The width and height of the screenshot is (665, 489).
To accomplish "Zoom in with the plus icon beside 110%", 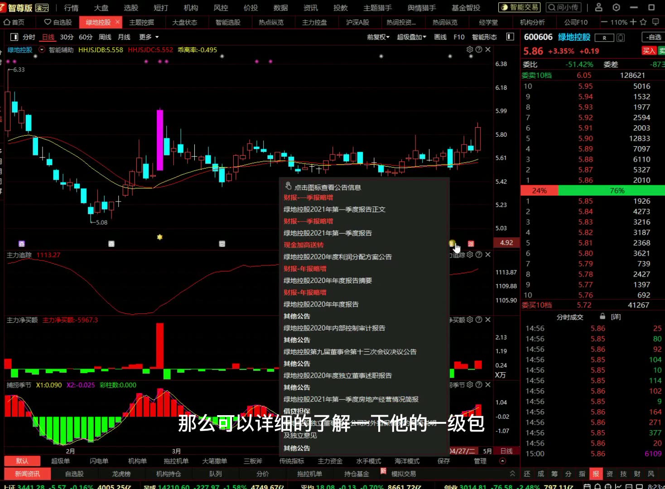I will click(x=633, y=22).
